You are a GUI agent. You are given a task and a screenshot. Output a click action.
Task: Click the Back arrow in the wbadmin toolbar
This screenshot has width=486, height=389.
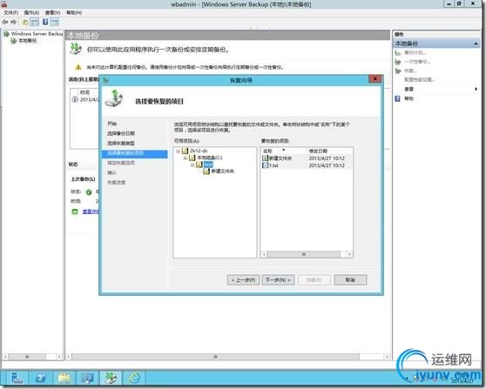pos(5,22)
